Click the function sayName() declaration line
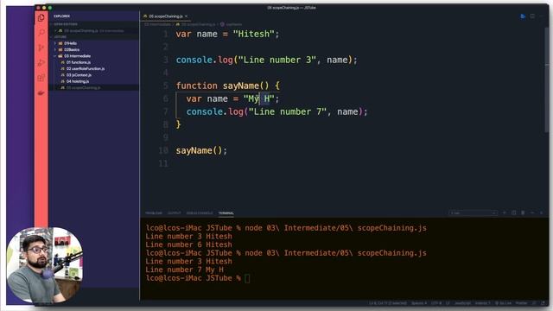 (227, 86)
